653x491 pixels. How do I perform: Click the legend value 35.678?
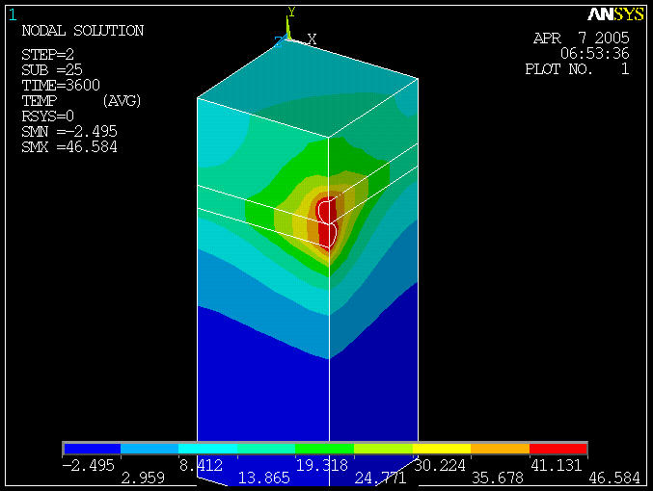tap(498, 478)
